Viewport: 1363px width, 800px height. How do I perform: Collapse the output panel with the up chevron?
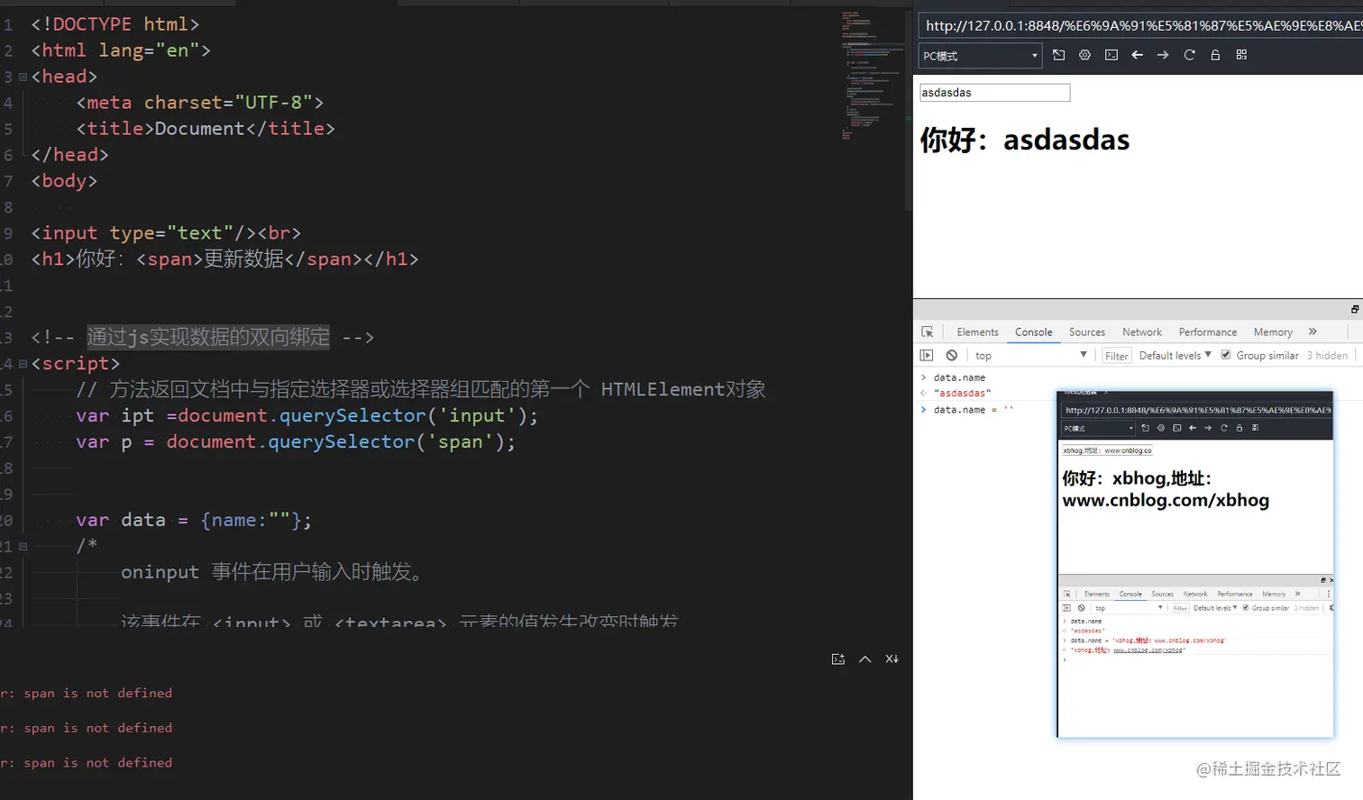click(x=865, y=659)
